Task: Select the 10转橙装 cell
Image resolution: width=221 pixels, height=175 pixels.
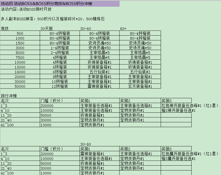Action: pos(60,82)
